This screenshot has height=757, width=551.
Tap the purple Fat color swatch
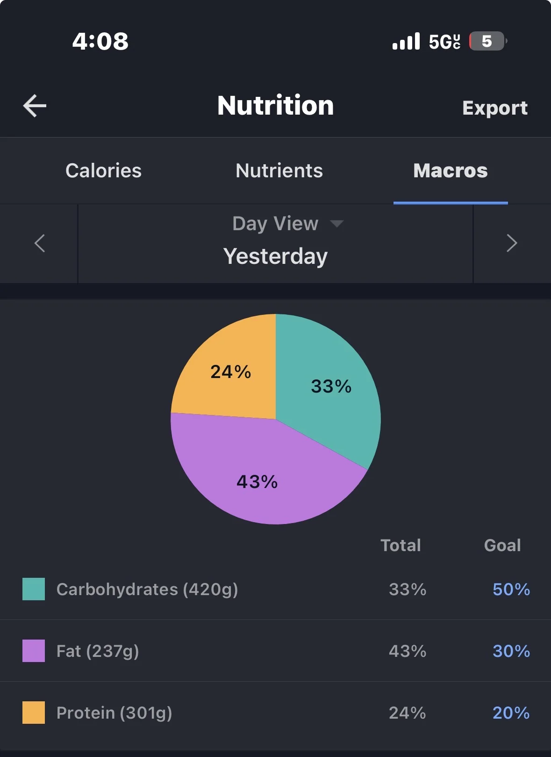click(34, 651)
